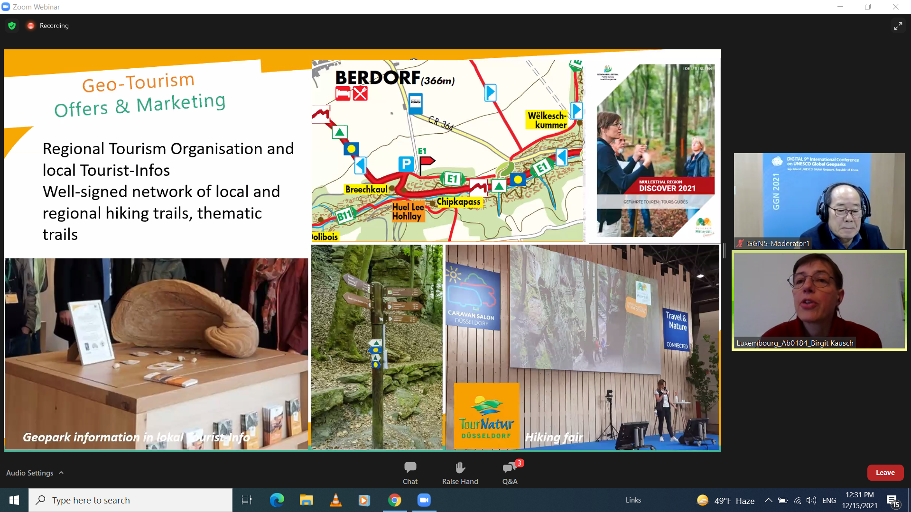Toggle Windows Task View

247,500
